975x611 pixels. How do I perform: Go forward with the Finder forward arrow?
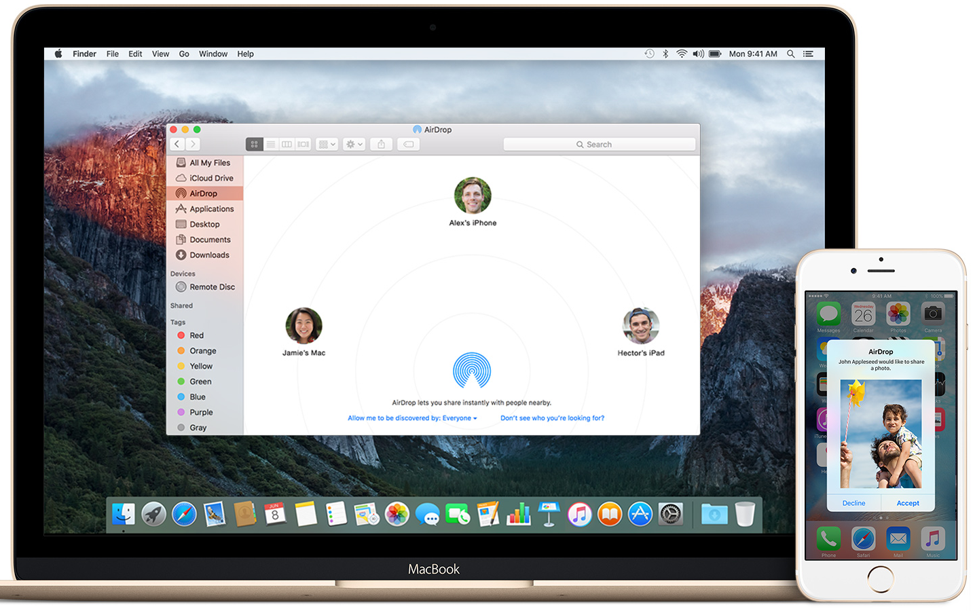(193, 144)
